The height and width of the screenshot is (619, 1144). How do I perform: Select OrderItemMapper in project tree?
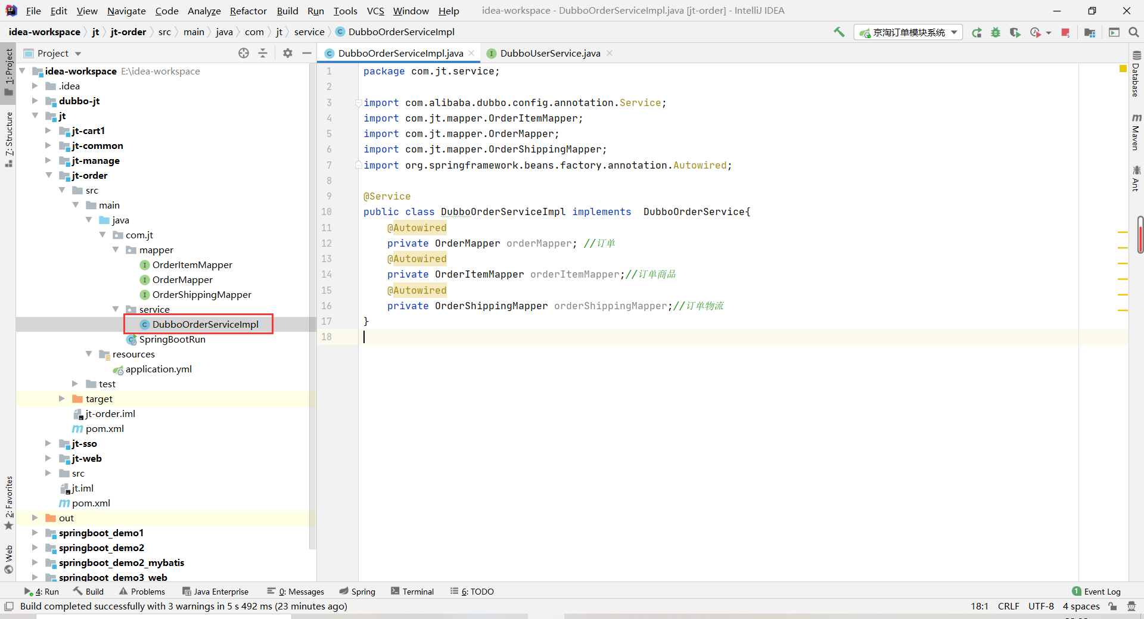(192, 265)
